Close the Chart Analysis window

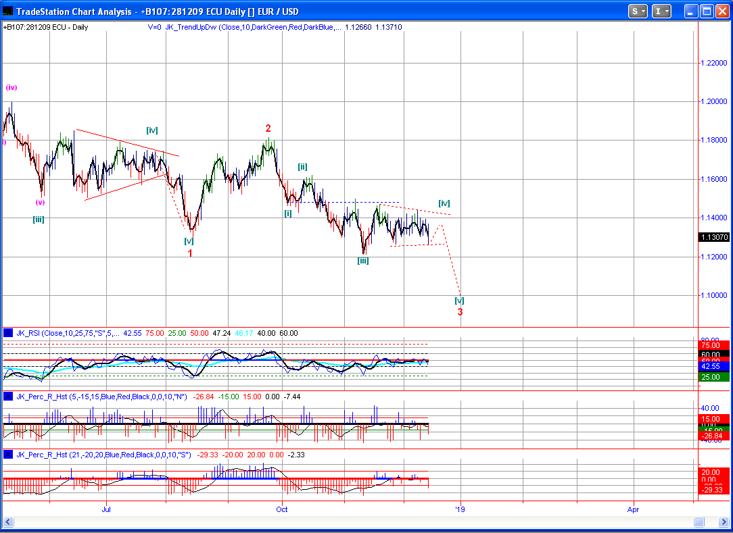click(722, 11)
